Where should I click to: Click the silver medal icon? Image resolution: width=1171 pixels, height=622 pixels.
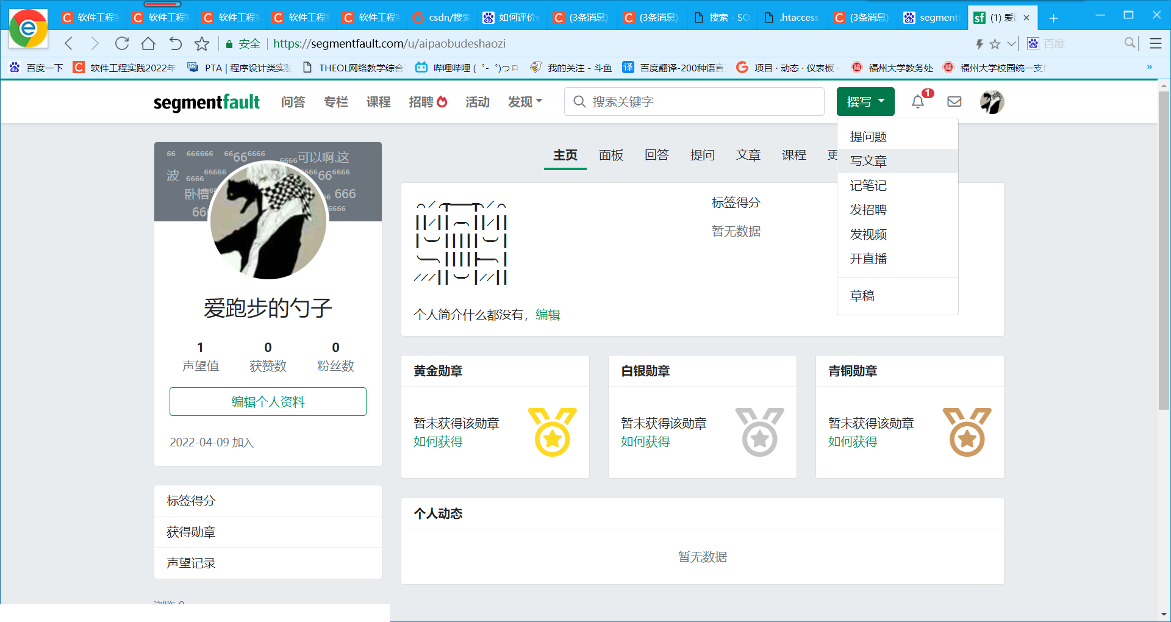tap(760, 432)
